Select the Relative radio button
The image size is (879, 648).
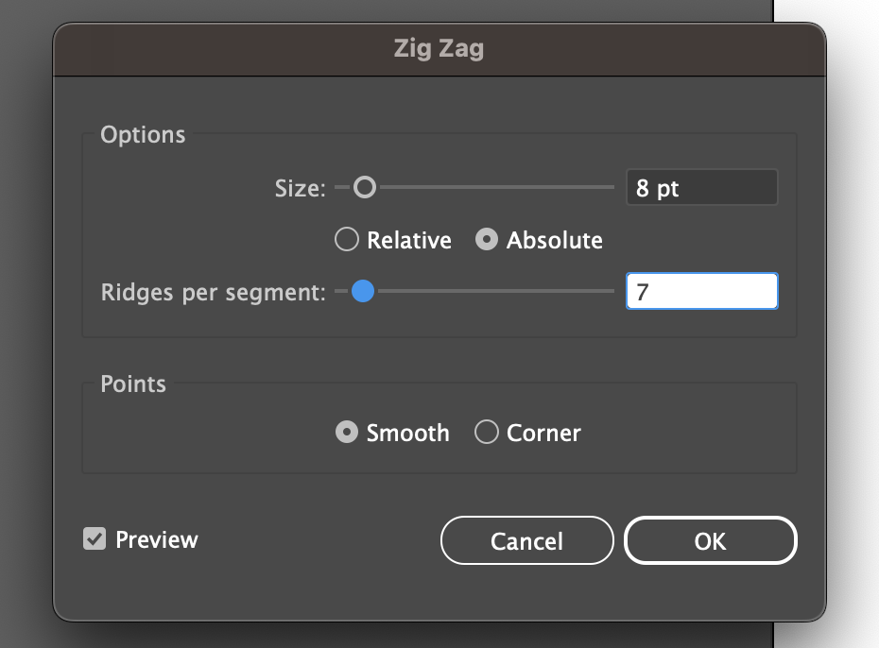(347, 240)
